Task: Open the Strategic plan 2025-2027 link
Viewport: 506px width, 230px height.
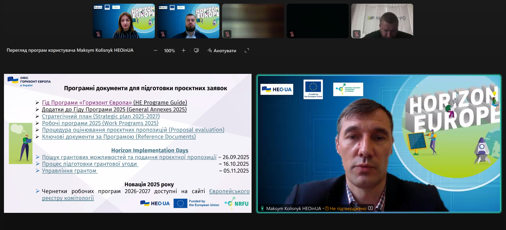Action: [101, 116]
